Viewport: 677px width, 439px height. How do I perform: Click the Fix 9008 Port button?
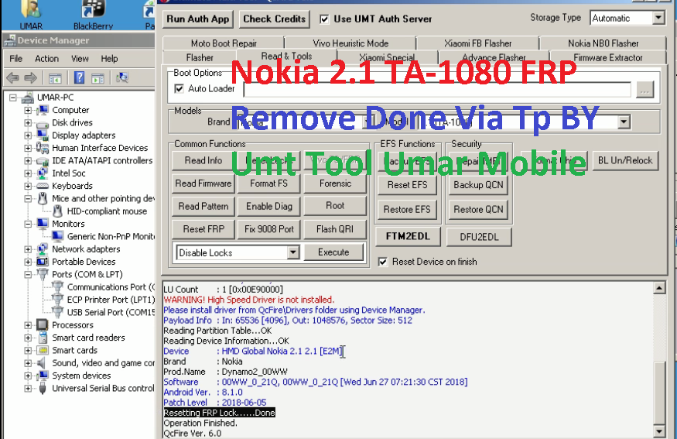[269, 229]
